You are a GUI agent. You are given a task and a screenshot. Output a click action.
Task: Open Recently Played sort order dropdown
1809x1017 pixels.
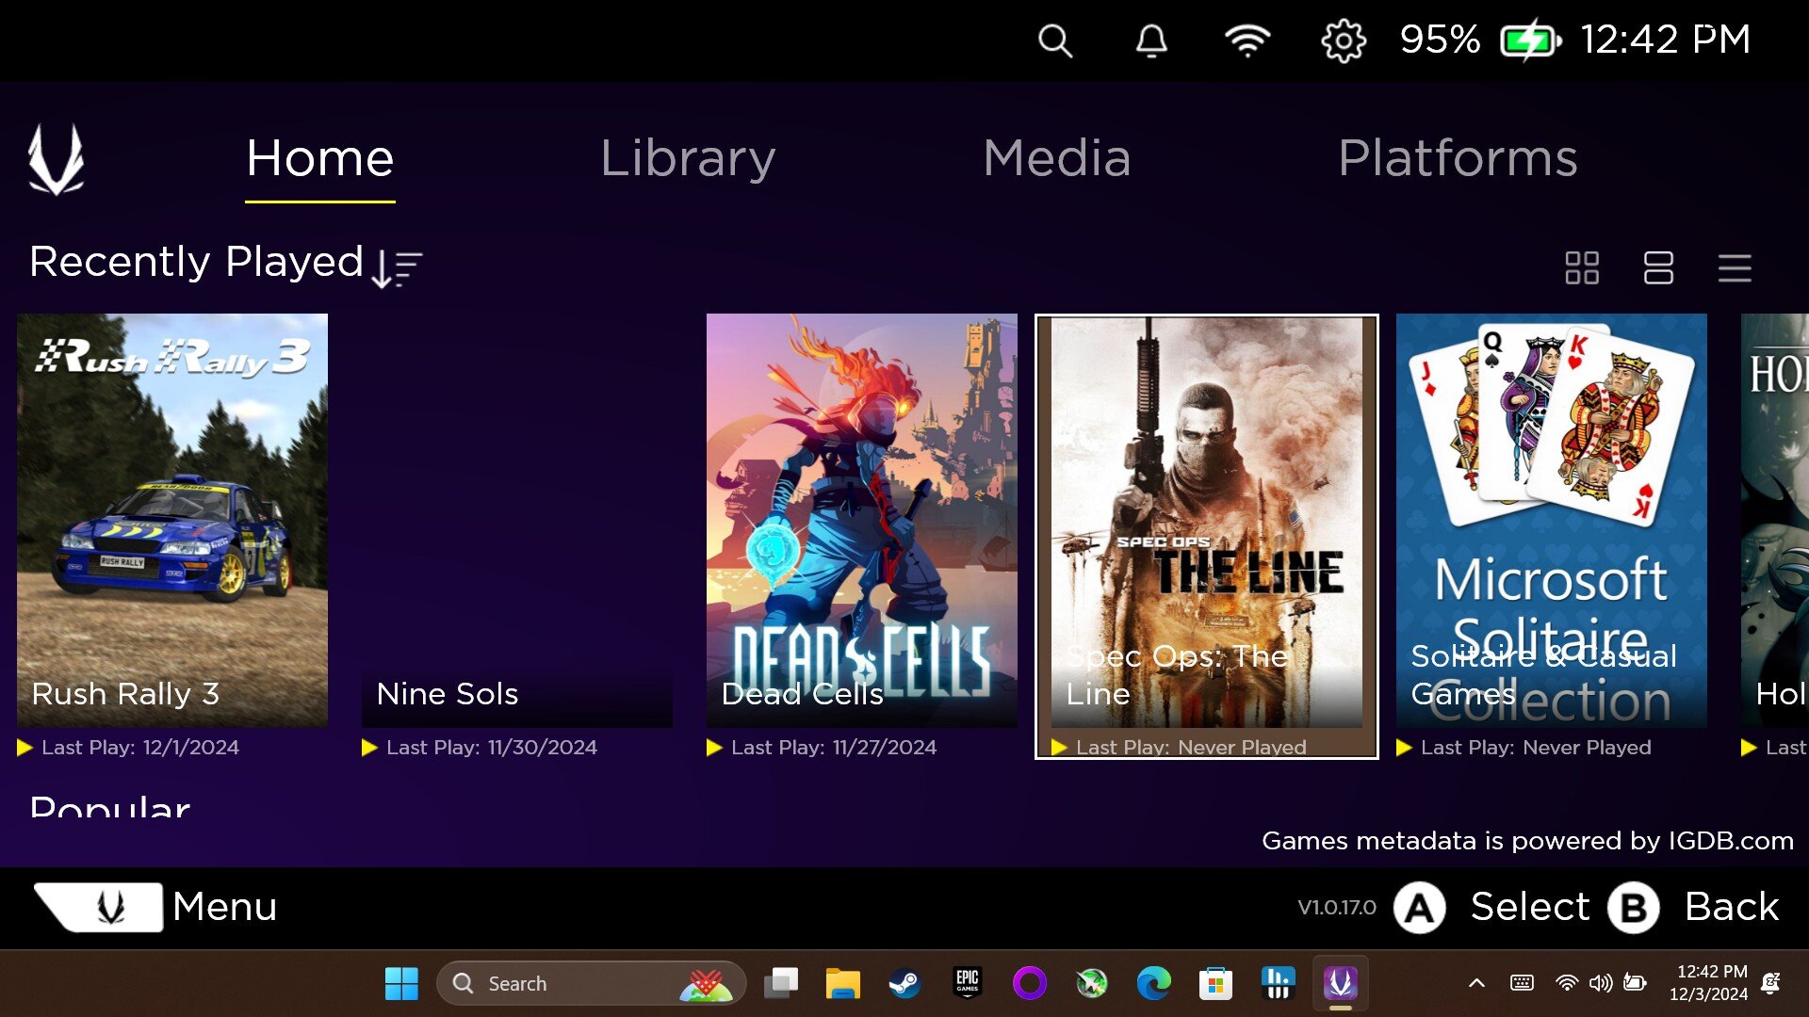pyautogui.click(x=397, y=268)
